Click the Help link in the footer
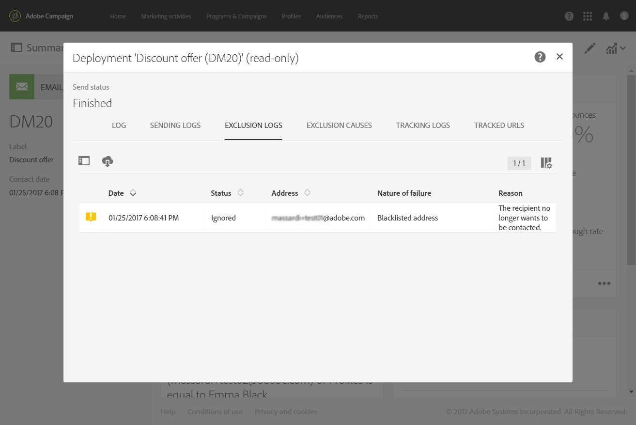Image resolution: width=636 pixels, height=425 pixels. [x=168, y=412]
